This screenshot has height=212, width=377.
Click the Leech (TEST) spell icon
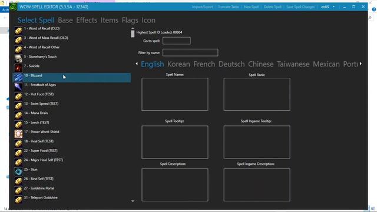pos(18,125)
